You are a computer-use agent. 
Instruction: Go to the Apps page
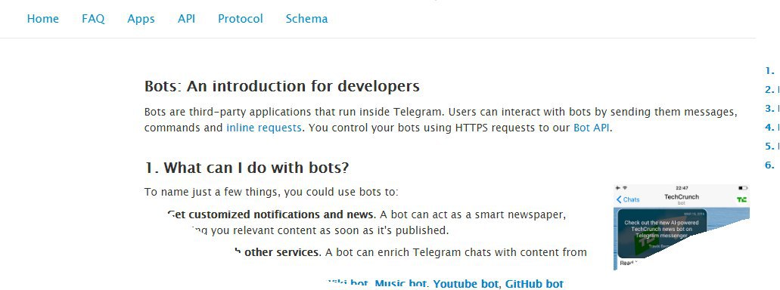point(141,19)
